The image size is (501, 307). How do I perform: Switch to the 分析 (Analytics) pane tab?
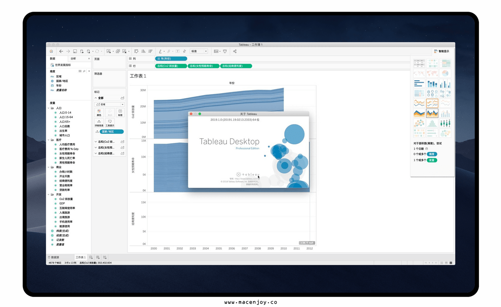click(73, 59)
